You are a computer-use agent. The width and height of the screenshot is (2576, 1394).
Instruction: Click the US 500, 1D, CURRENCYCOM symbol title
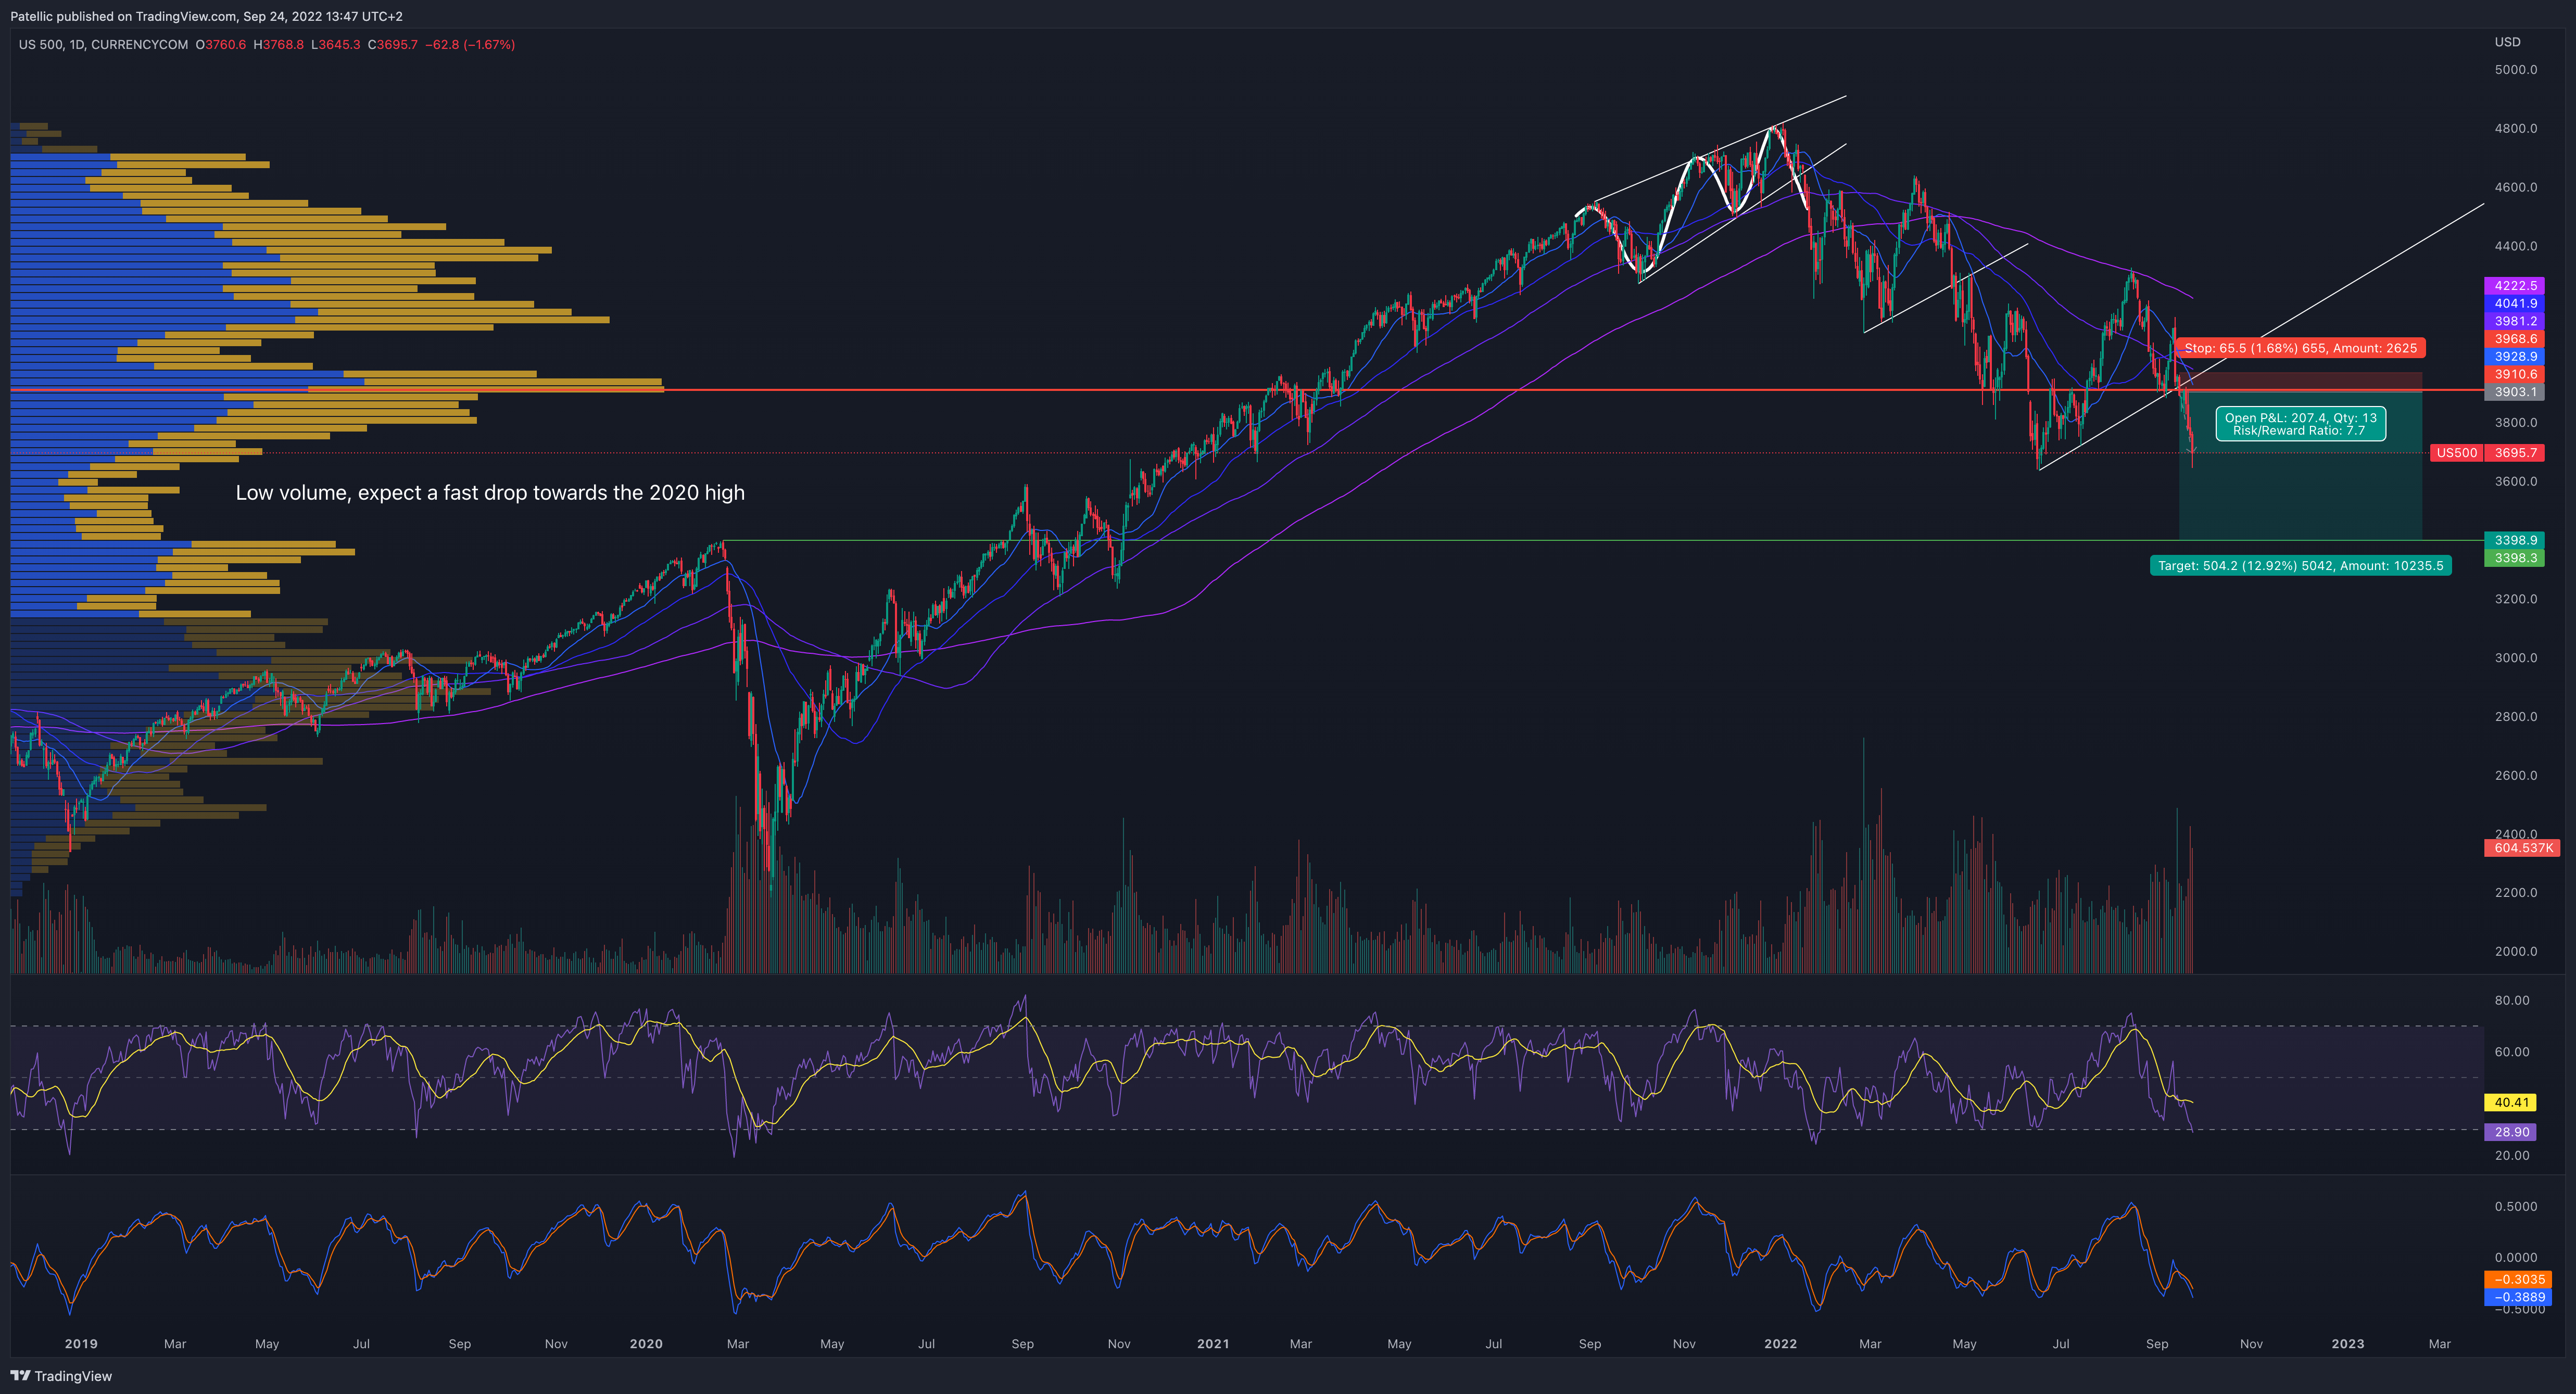103,45
